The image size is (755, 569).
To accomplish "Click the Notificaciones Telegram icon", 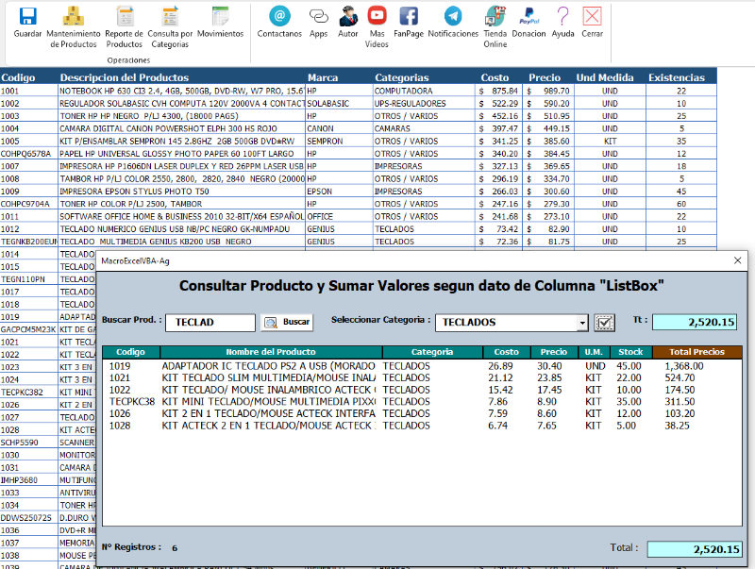I will pyautogui.click(x=453, y=16).
